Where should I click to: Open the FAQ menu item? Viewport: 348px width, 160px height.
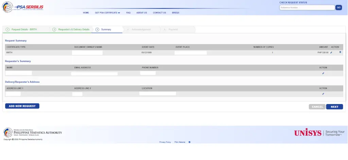[x=128, y=13]
